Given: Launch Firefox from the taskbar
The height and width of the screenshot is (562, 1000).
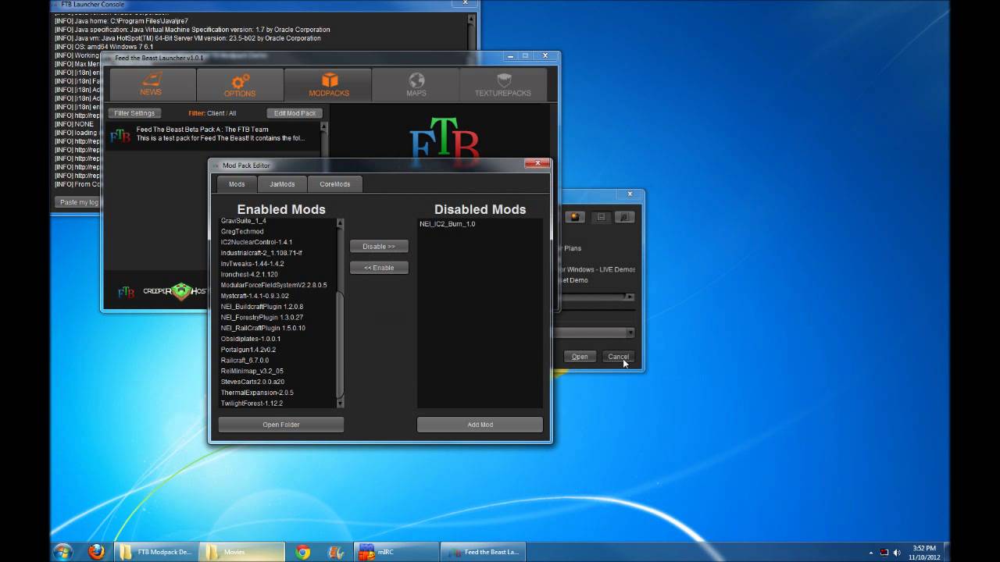Looking at the screenshot, I should [96, 552].
